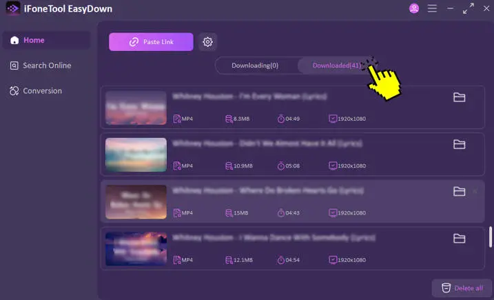494x300 pixels.
Task: Click the 05:08 duration value
Action: (x=292, y=166)
